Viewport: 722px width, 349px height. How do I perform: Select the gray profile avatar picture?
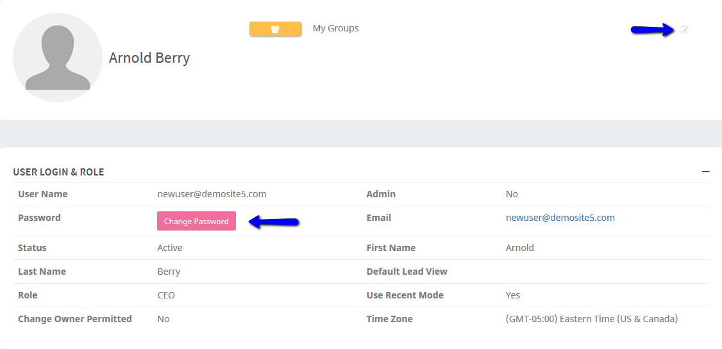pos(58,58)
